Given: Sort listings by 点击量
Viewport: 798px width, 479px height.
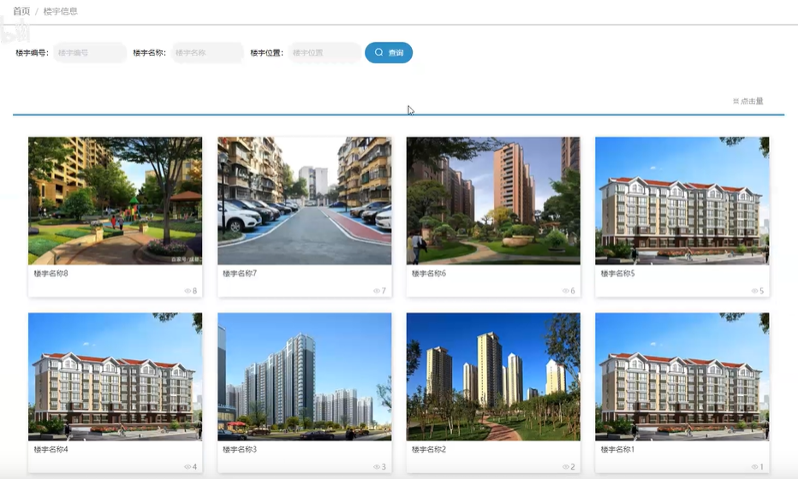Looking at the screenshot, I should [x=747, y=102].
